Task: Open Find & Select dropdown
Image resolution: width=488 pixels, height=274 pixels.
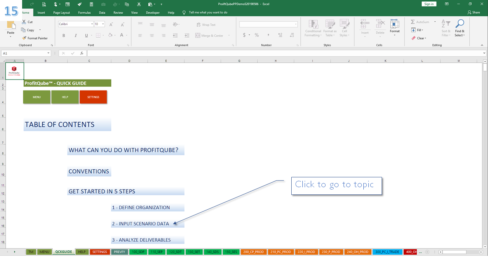Action: tap(460, 29)
